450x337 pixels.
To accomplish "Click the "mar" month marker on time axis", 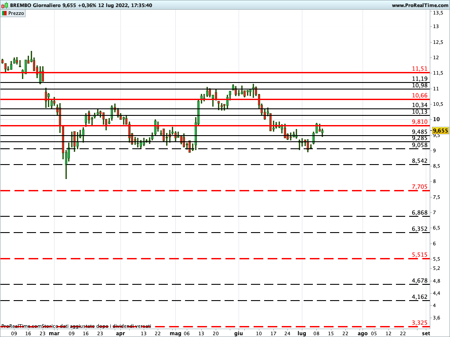I will (54, 333).
